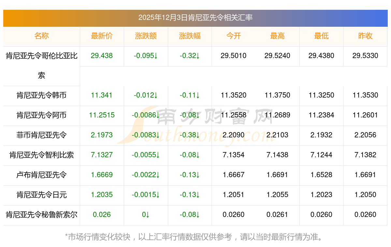Screen dimensions: 391x247
Task: Click the market disclaimer footnote text
Action: point(195,237)
